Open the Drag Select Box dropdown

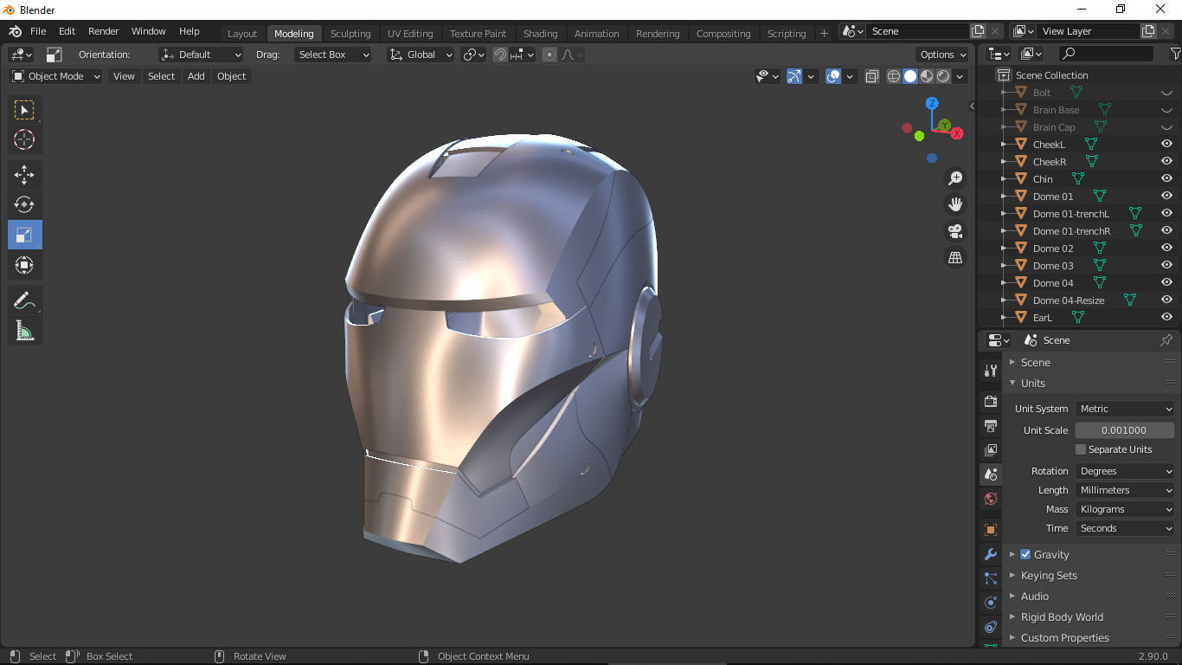(x=332, y=55)
